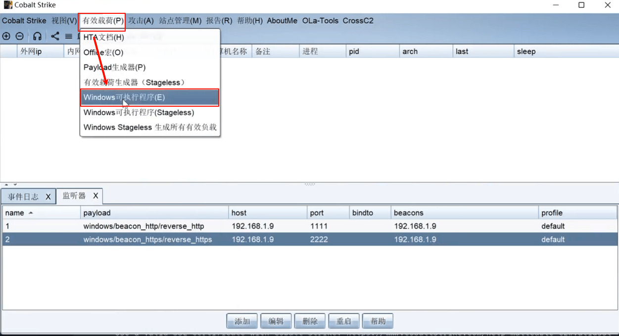Click the minus disconnect icon in toolbar
Viewport: 619px width, 336px height.
coord(19,36)
